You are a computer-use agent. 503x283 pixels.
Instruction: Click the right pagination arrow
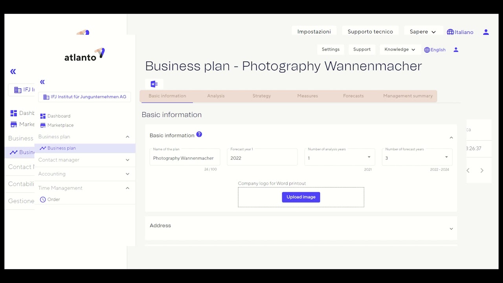tap(482, 170)
